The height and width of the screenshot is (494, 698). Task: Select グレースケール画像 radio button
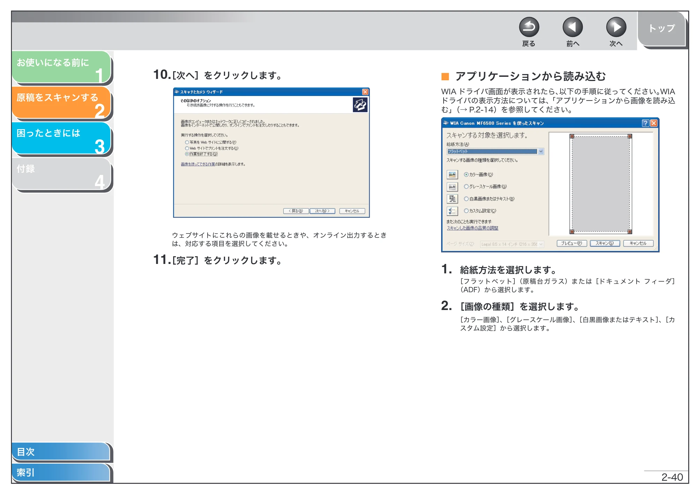click(466, 187)
